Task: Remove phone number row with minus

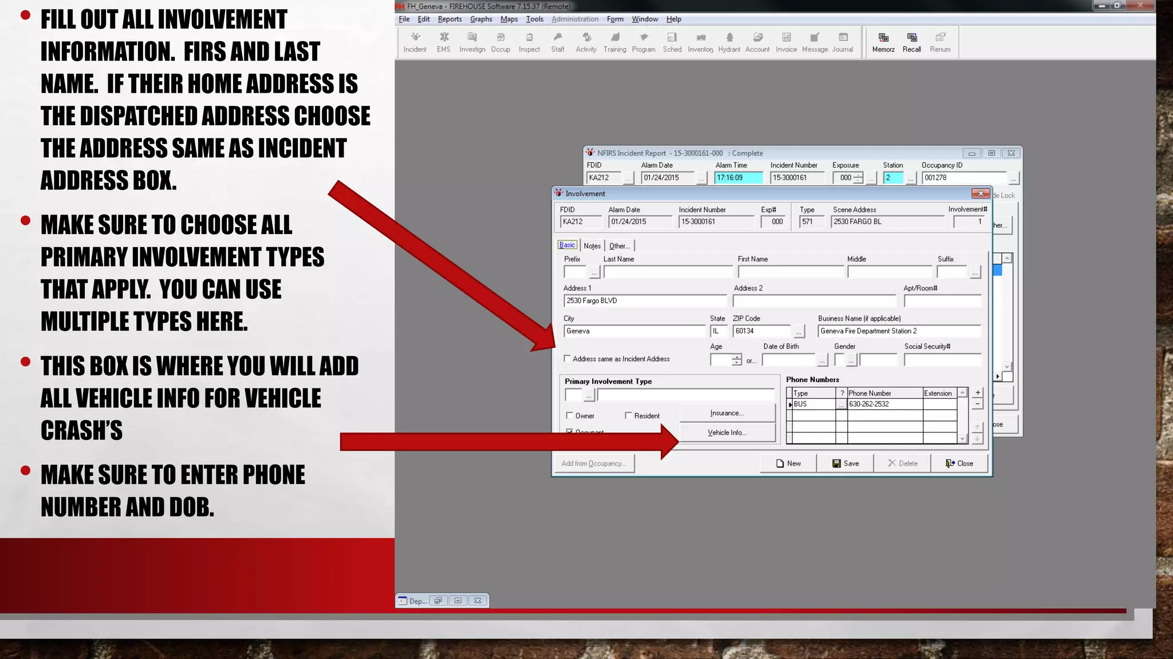Action: [x=978, y=404]
